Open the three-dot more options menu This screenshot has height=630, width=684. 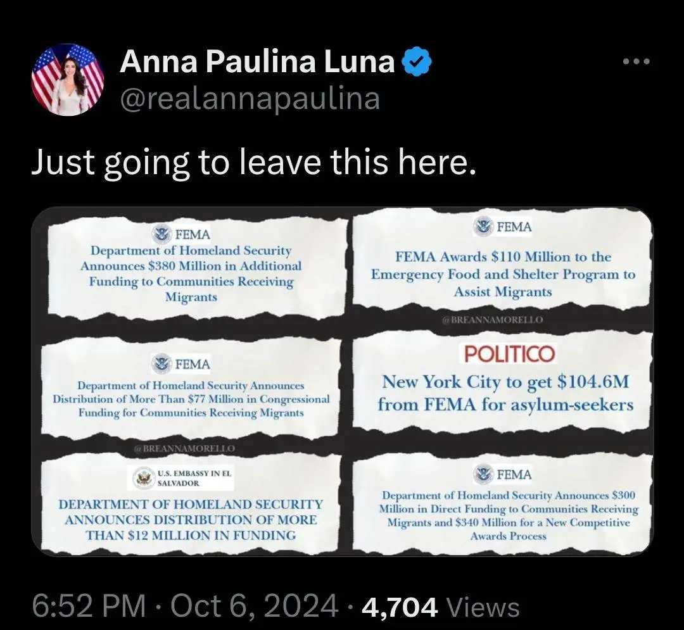(637, 61)
